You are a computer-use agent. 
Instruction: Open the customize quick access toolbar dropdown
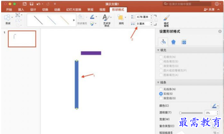(x=55, y=4)
